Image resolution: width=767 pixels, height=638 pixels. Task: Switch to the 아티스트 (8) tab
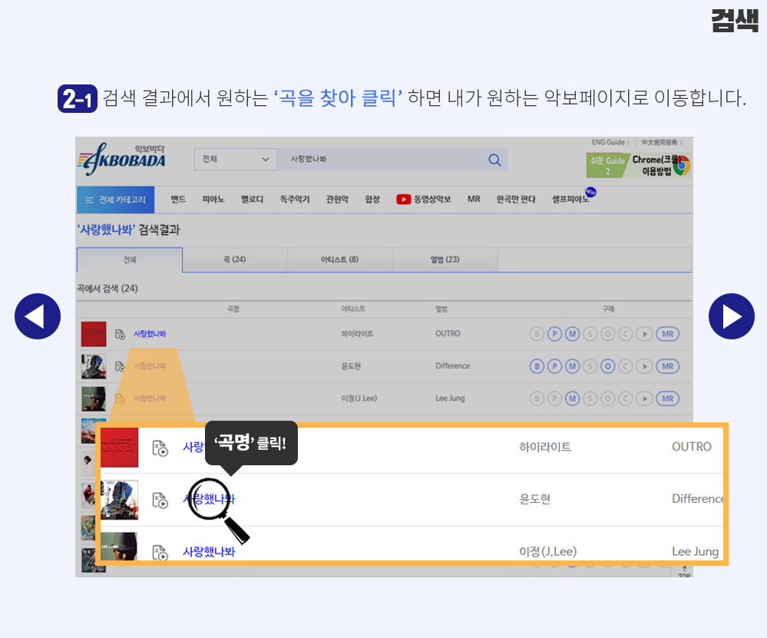tap(340, 259)
